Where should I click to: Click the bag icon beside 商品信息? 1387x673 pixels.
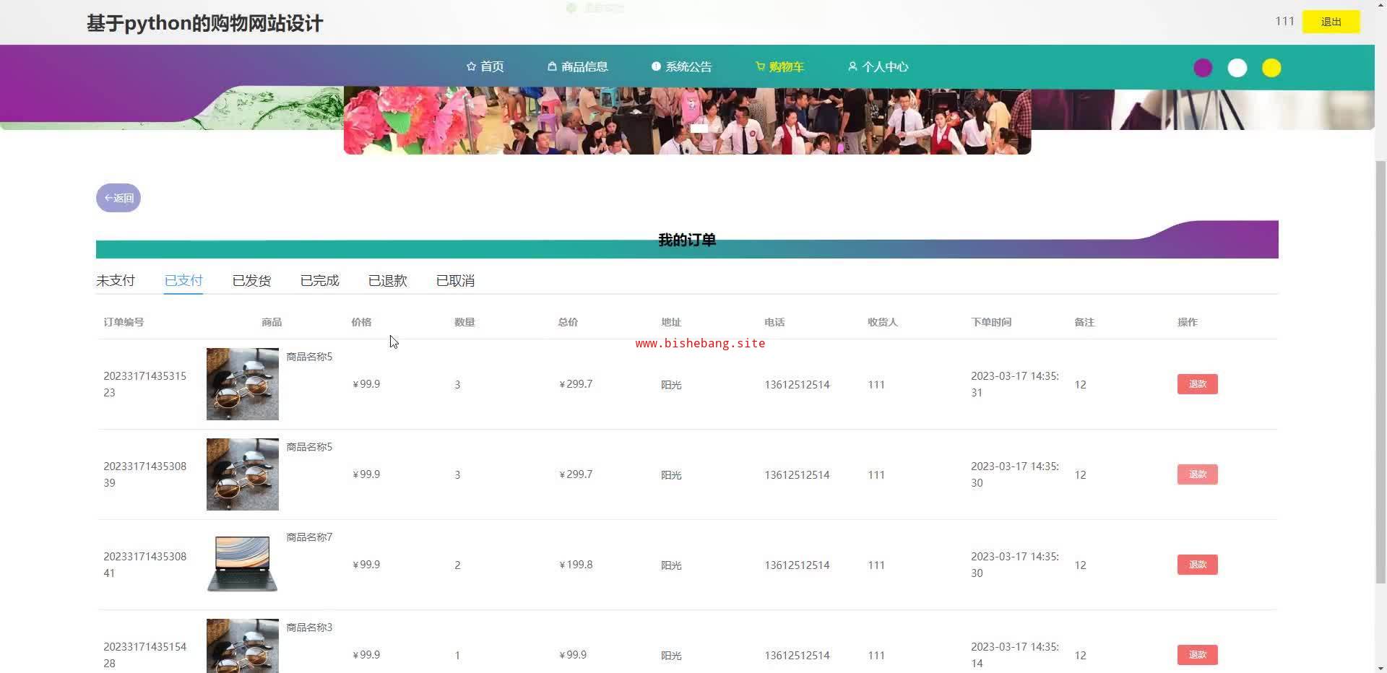pos(552,66)
